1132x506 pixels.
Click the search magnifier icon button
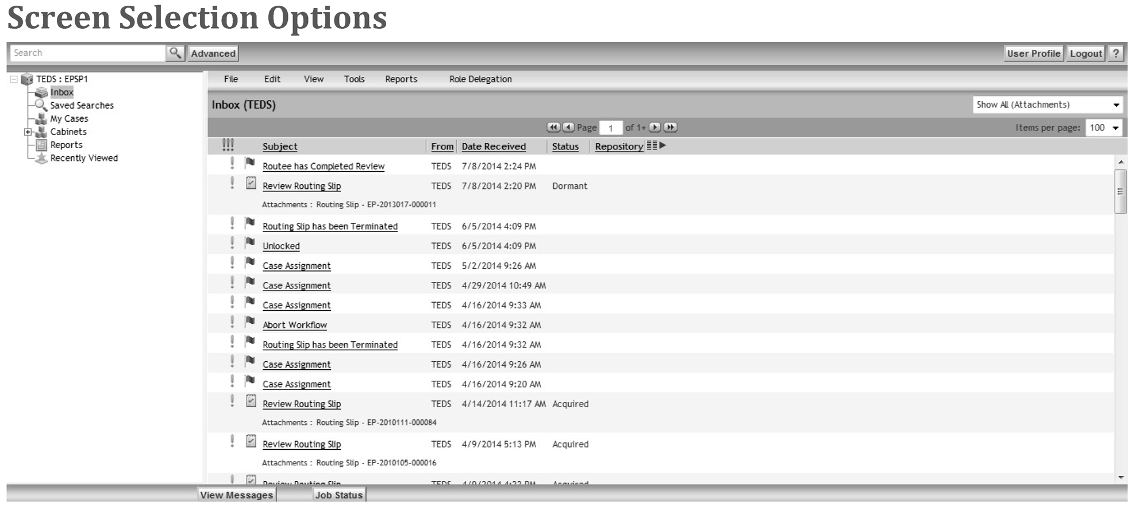tap(175, 53)
